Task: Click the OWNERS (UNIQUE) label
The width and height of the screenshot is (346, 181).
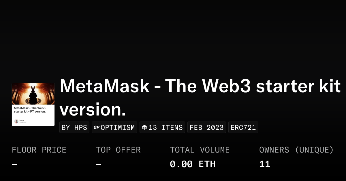Action: click(x=296, y=150)
